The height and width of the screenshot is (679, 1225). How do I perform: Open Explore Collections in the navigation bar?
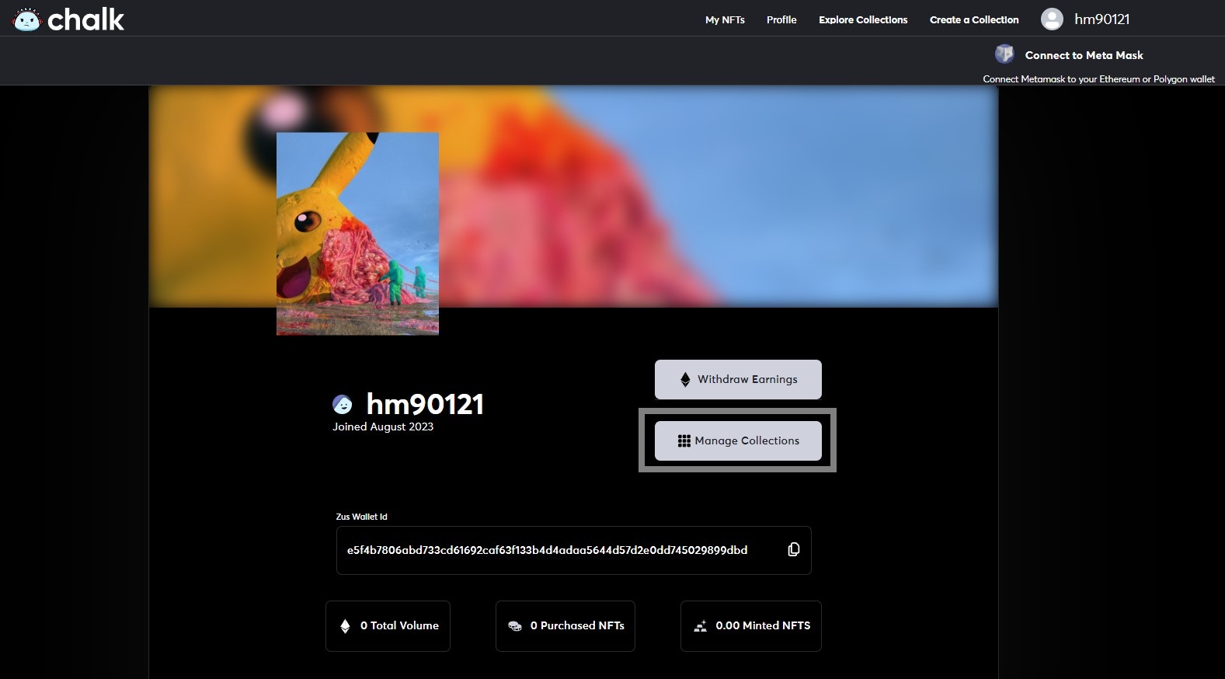coord(862,20)
